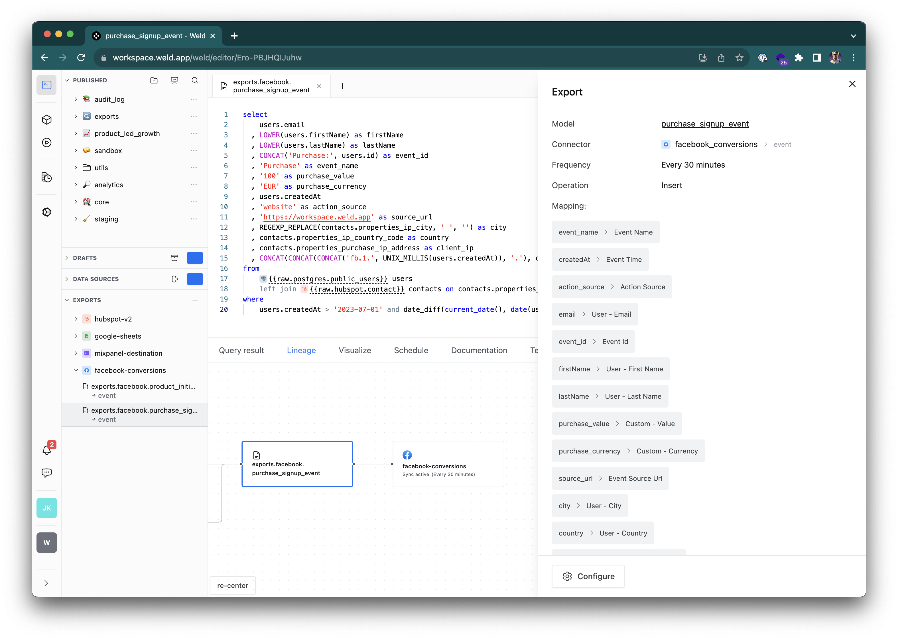Click blue plus button next to Drafts
This screenshot has height=639, width=898.
point(195,258)
